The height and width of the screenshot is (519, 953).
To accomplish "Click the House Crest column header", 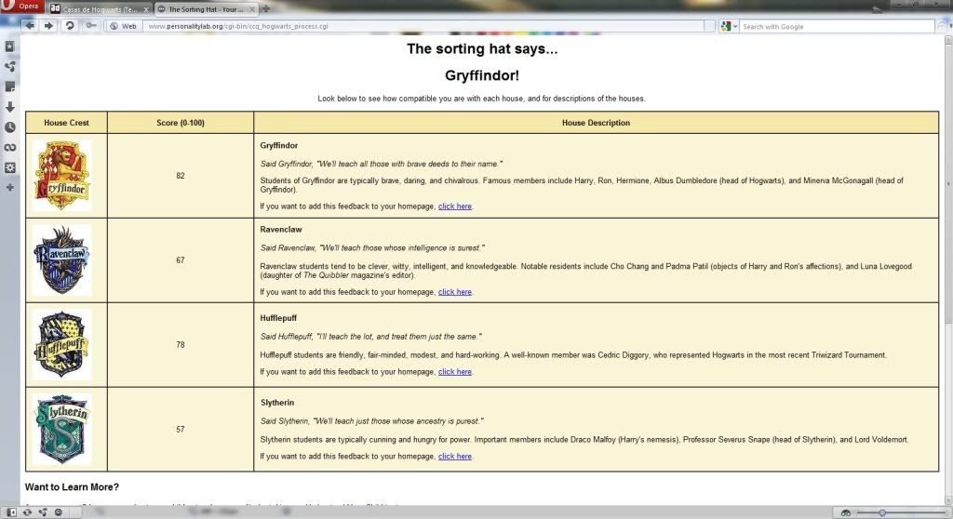I will (x=66, y=123).
